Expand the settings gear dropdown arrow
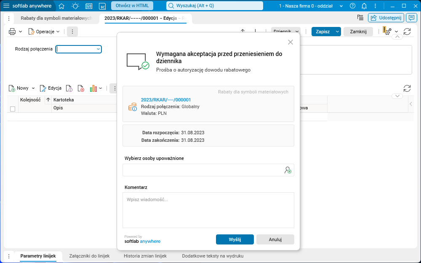 [397, 32]
